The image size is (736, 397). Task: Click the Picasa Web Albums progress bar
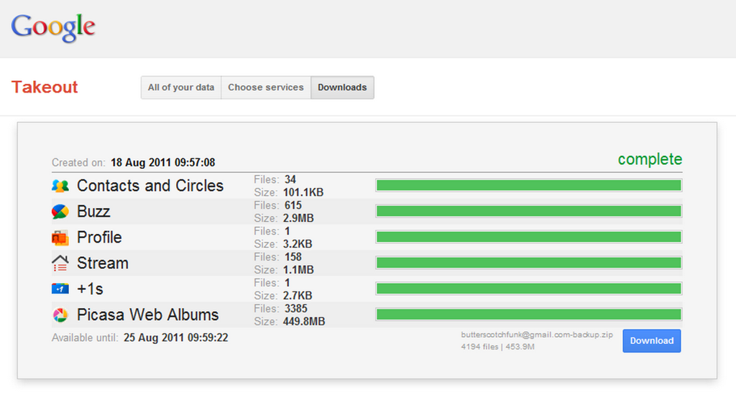click(x=528, y=314)
